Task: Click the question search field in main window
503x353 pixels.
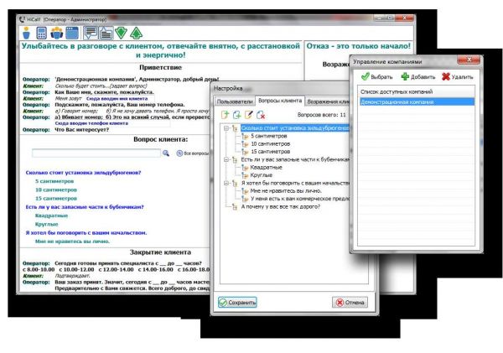Action: point(96,153)
